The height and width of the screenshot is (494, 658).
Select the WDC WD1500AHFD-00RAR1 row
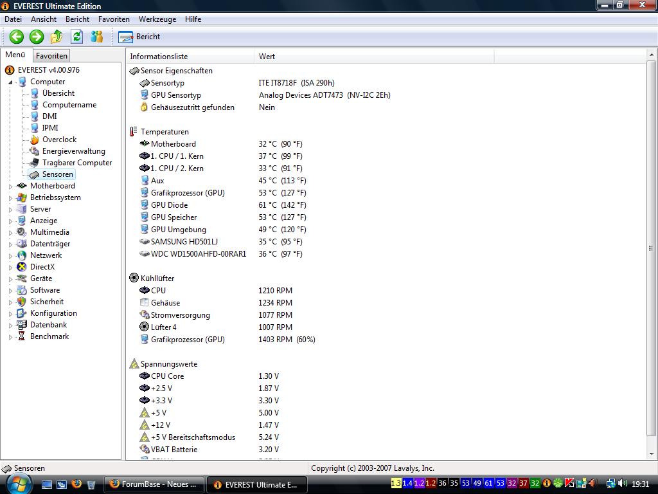[221, 253]
